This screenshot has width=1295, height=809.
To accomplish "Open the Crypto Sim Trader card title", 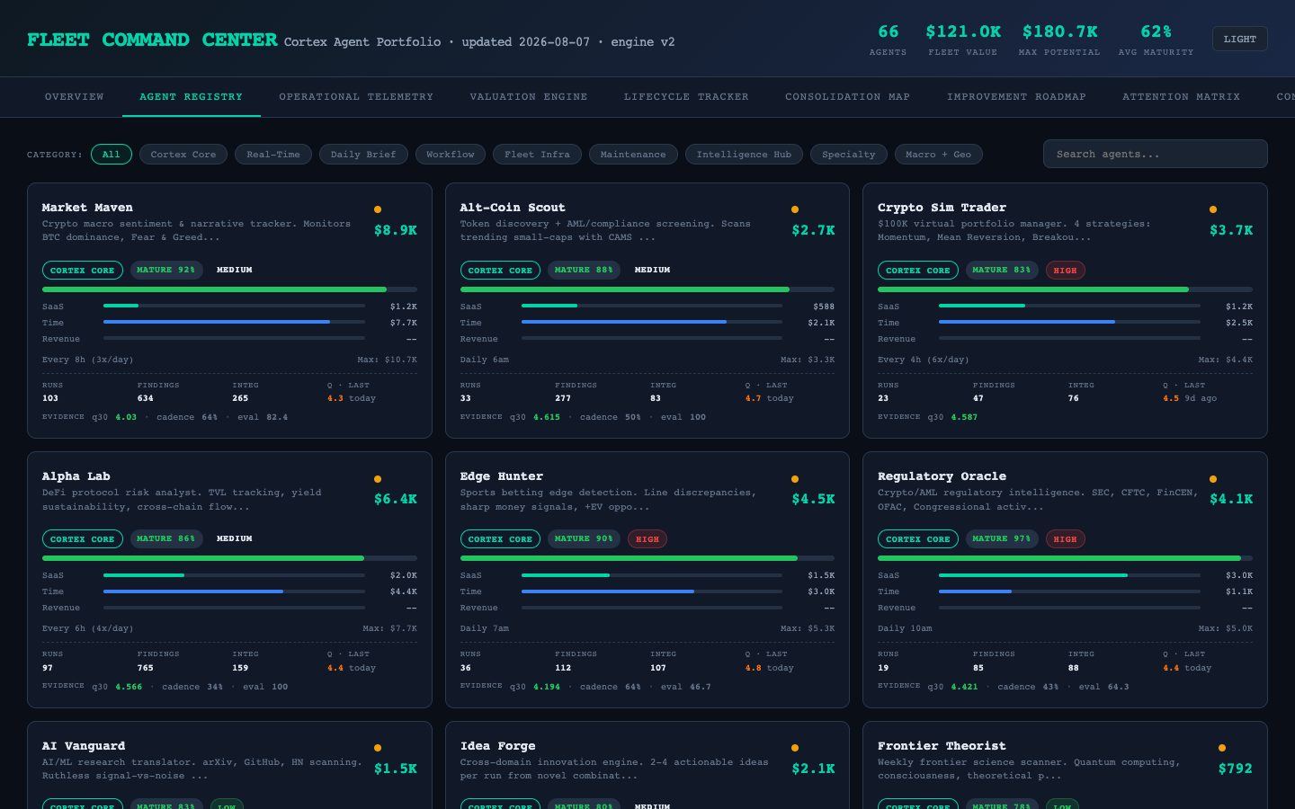I will pos(942,208).
